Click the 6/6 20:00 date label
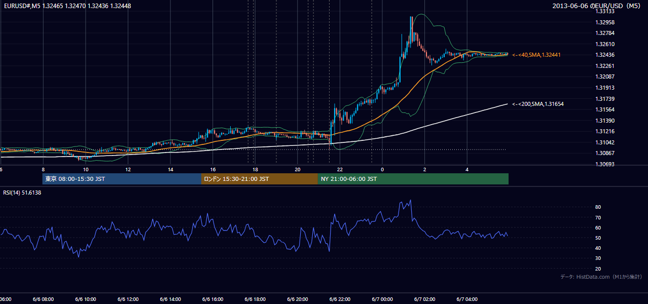648x304 pixels. (298, 299)
